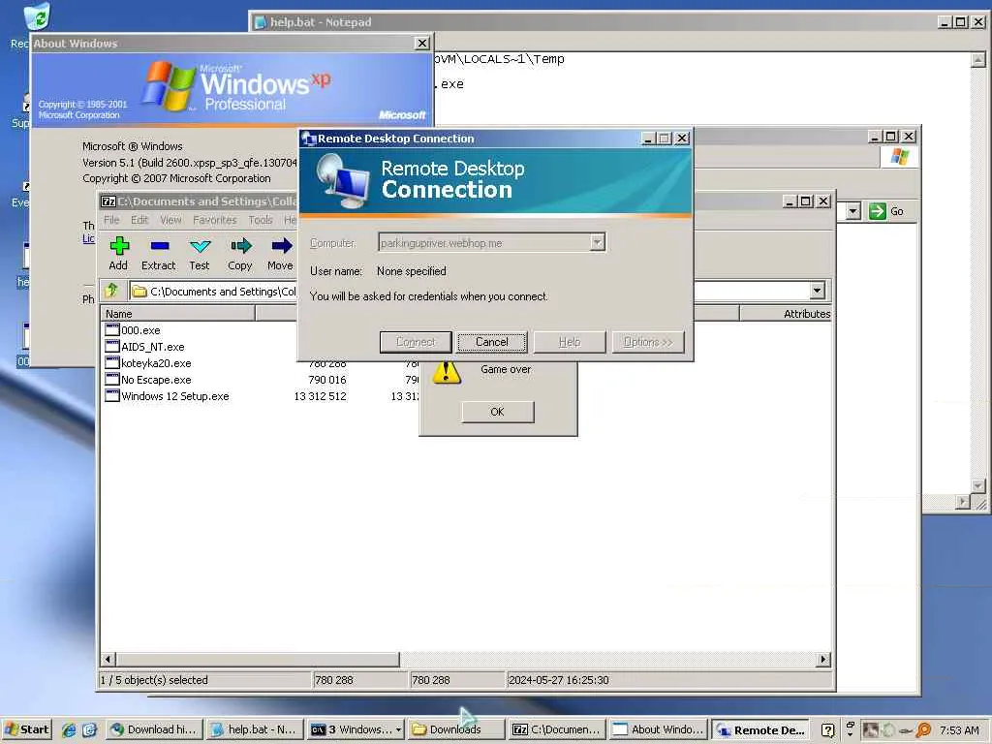This screenshot has height=744, width=992.
Task: Open the Favorites menu in 7-Zip
Action: pyautogui.click(x=214, y=220)
